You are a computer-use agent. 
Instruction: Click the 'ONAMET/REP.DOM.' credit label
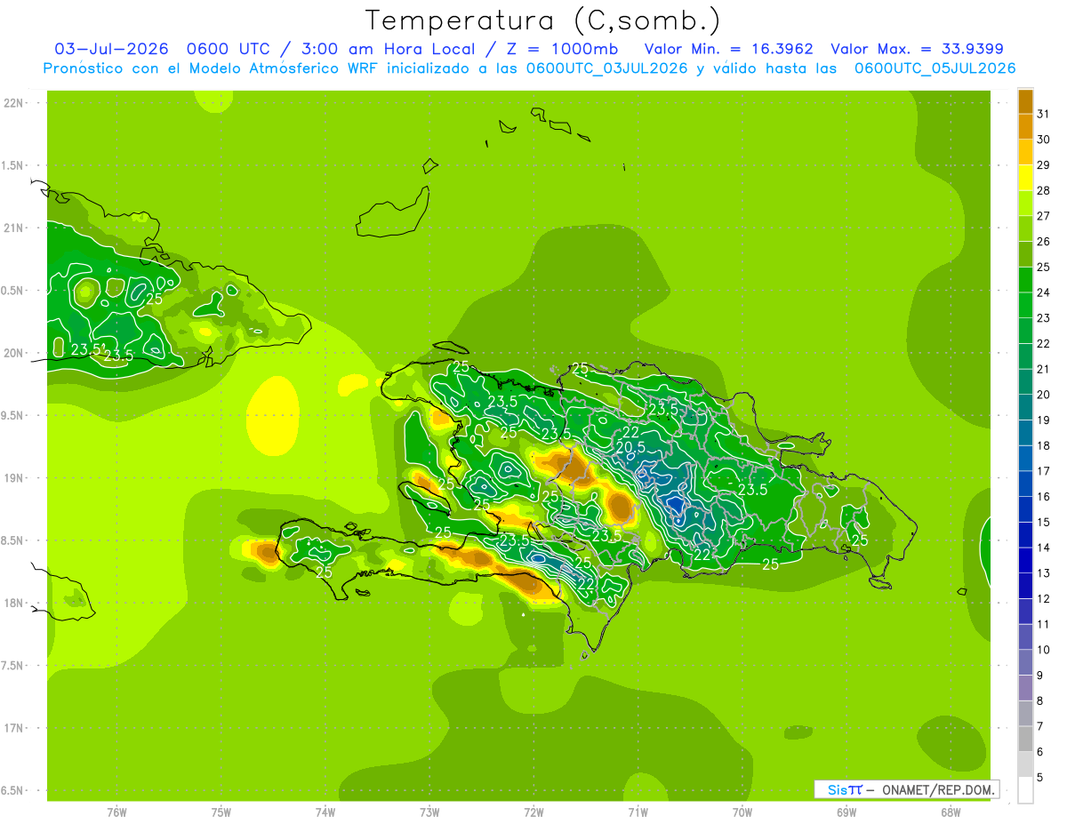pos(937,789)
